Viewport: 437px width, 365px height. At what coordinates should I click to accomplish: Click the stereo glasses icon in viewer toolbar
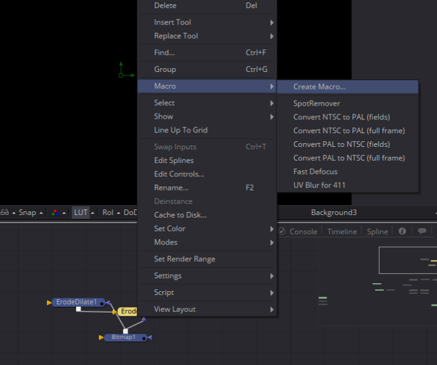click(x=5, y=212)
